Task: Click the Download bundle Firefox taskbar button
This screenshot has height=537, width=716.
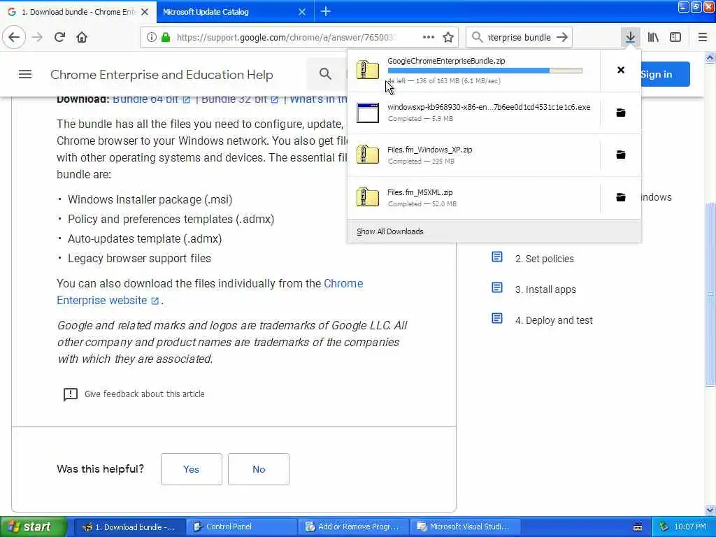Action: point(129,527)
